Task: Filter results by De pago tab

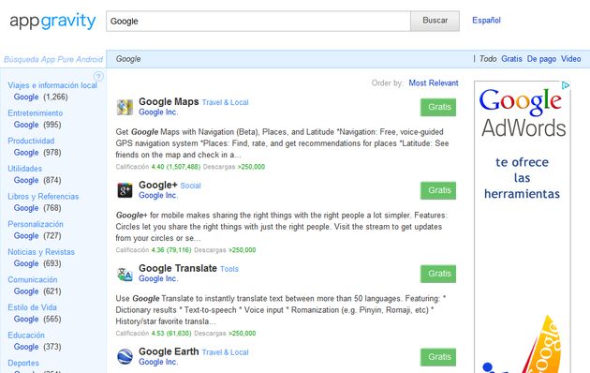Action: [x=541, y=59]
